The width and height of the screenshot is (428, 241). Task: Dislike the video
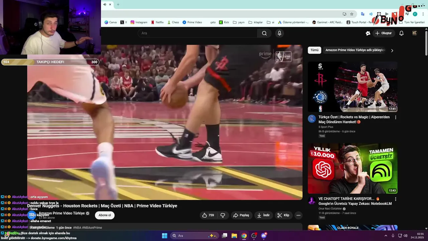(223, 215)
